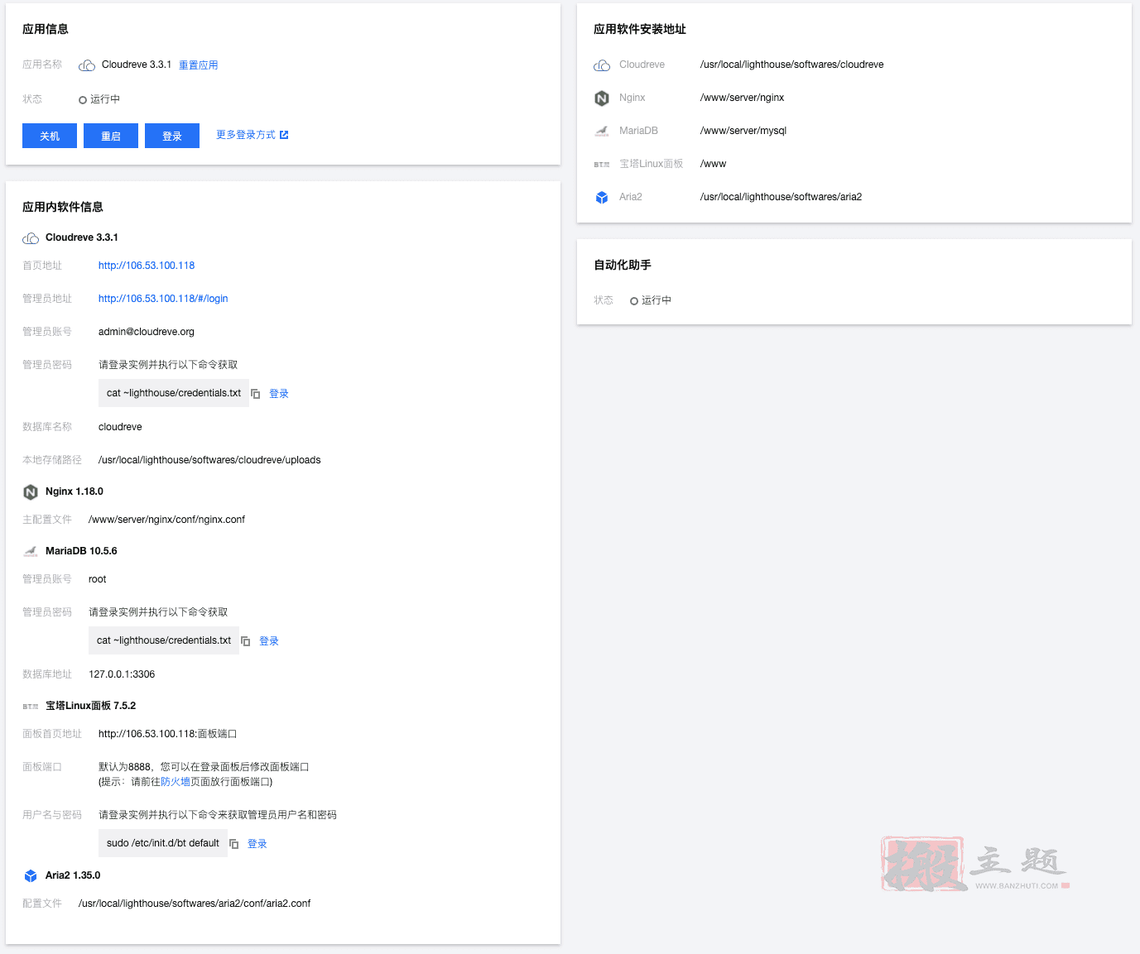Click 宝塔 icon beside 宝塔Linux面板 7.5.2 heading
The width and height of the screenshot is (1140, 954).
[x=31, y=707]
